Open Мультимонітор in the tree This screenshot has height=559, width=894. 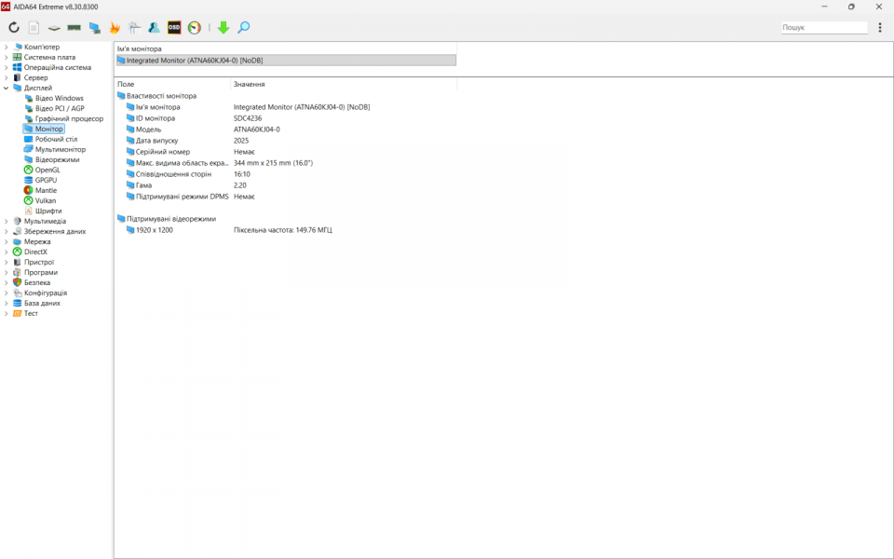click(60, 149)
